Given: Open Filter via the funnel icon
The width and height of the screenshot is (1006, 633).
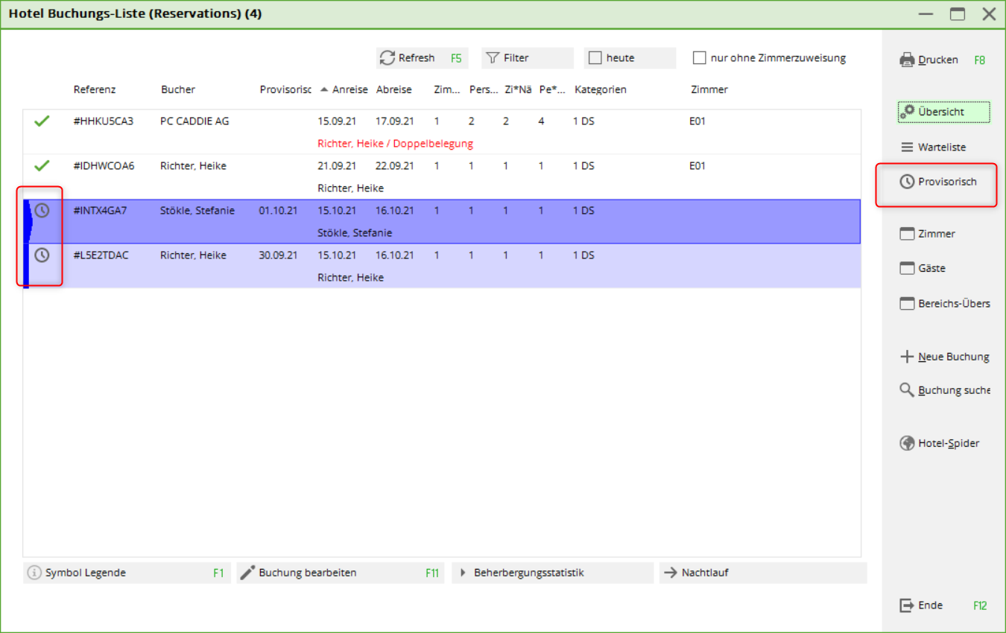Looking at the screenshot, I should (x=492, y=58).
